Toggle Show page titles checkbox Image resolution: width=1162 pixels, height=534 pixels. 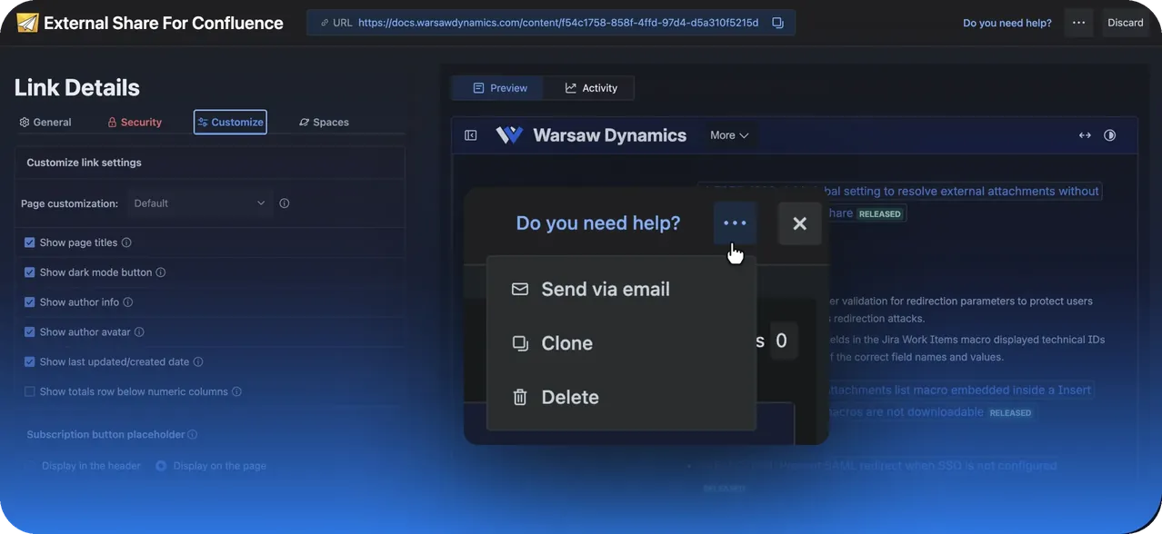(x=30, y=242)
